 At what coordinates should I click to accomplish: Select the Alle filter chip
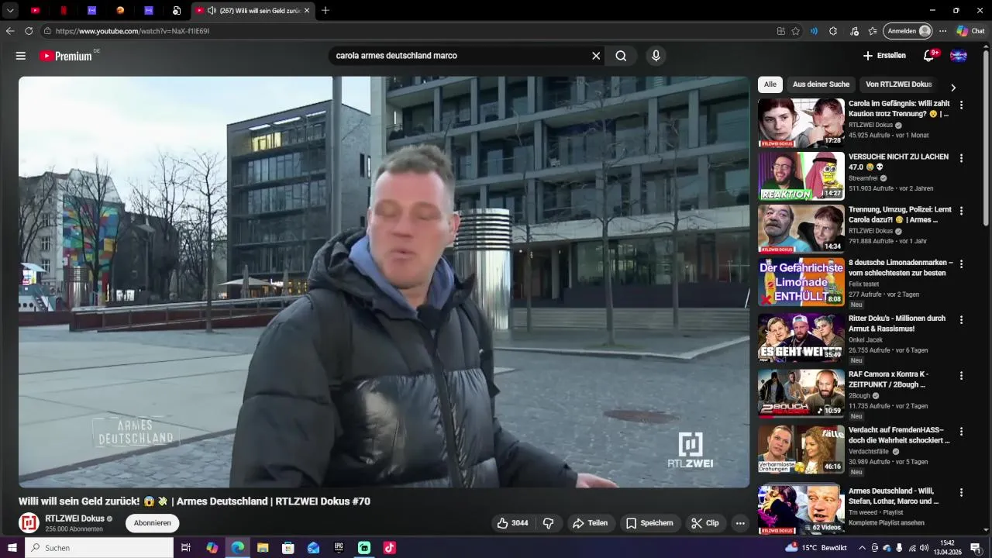pos(770,84)
